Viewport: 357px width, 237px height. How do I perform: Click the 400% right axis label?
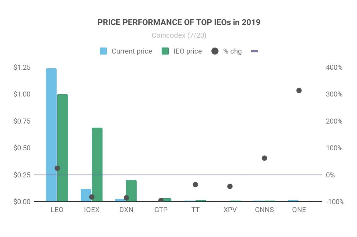point(334,67)
